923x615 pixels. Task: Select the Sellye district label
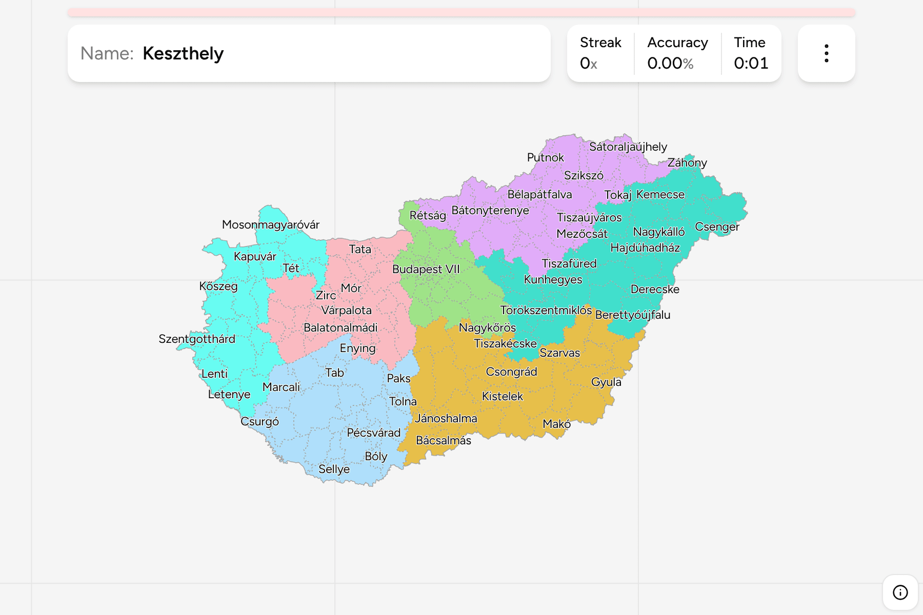[334, 469]
